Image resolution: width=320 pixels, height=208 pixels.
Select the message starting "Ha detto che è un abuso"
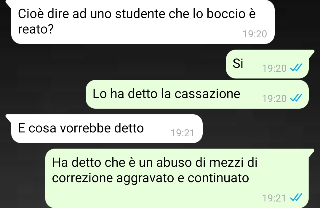(x=177, y=178)
